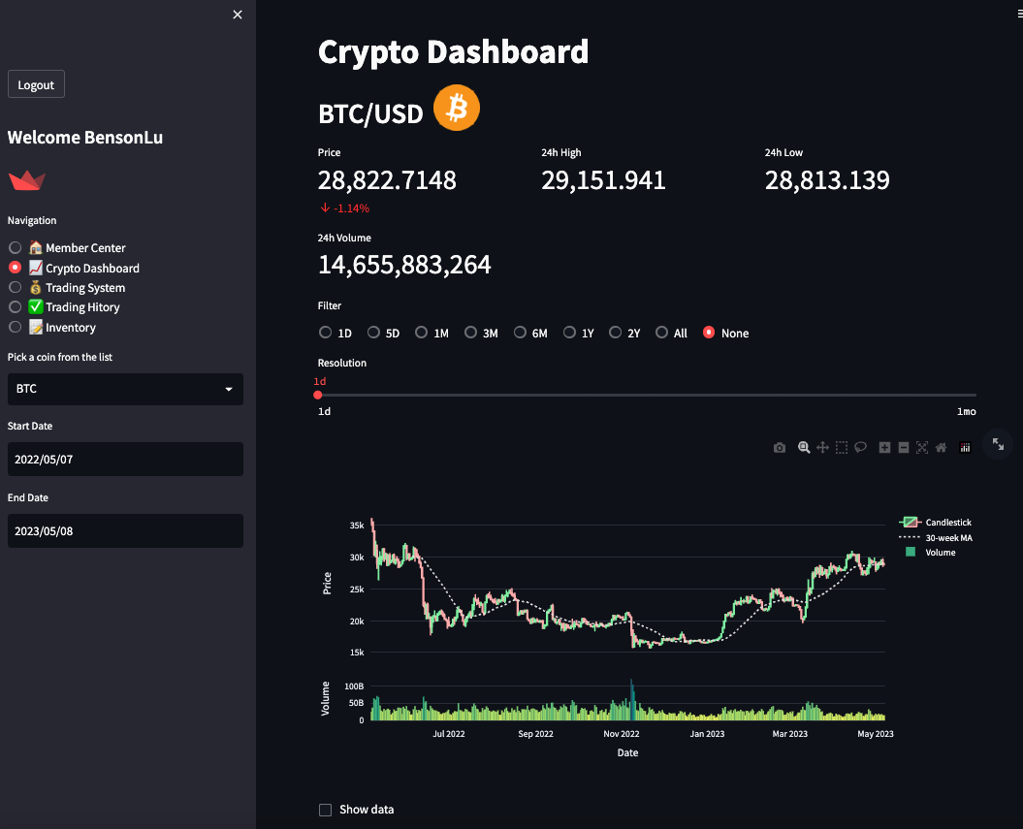Zoom in on the price chart
1023x829 pixels.
884,447
